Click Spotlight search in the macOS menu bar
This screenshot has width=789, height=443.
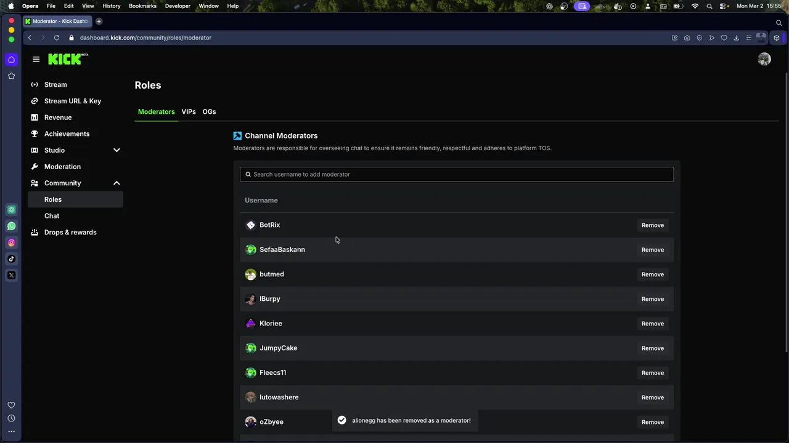tap(709, 6)
